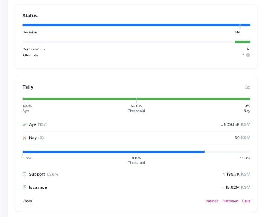The image size is (259, 217).
Task: Open Nested votes view
Action: tap(212, 201)
